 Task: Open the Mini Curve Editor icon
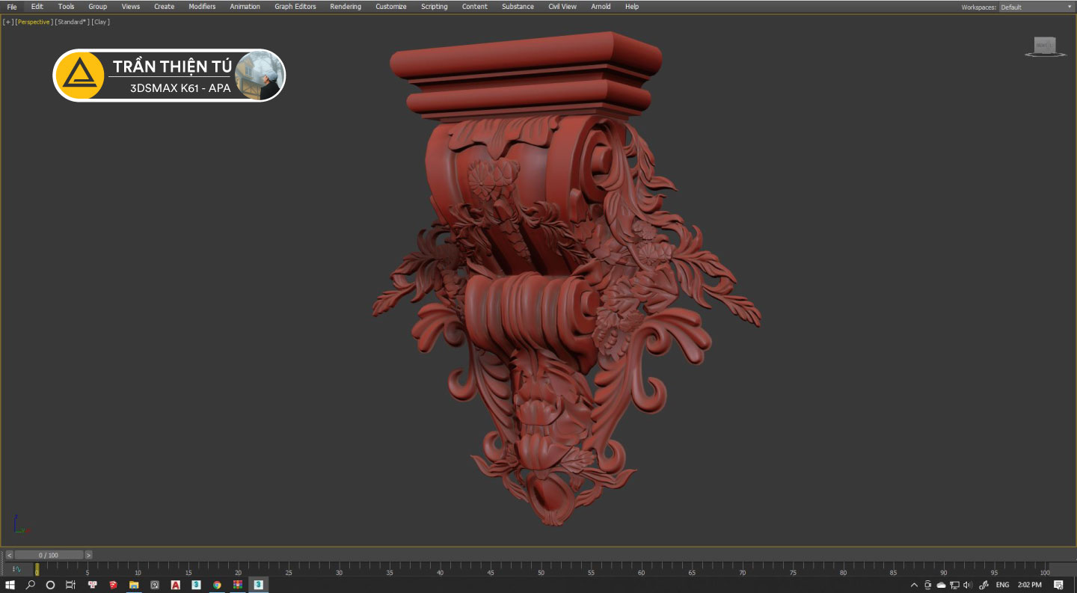16,570
